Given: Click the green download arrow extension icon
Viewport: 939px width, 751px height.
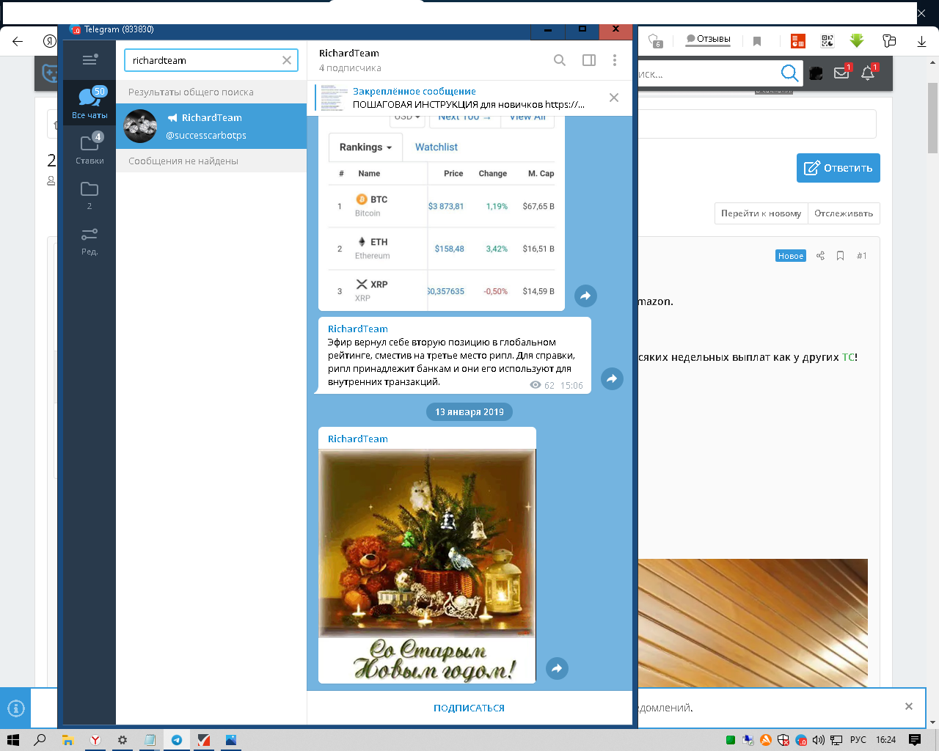Looking at the screenshot, I should coord(857,40).
